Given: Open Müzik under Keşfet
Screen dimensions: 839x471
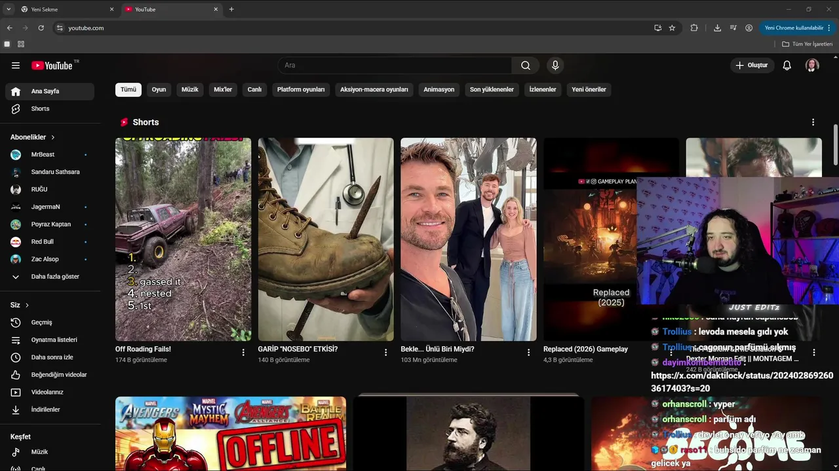Looking at the screenshot, I should tap(50, 452).
